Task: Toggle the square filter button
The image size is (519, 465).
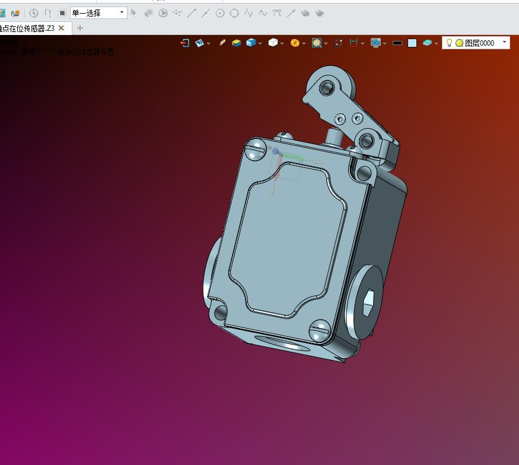Action: [62, 13]
